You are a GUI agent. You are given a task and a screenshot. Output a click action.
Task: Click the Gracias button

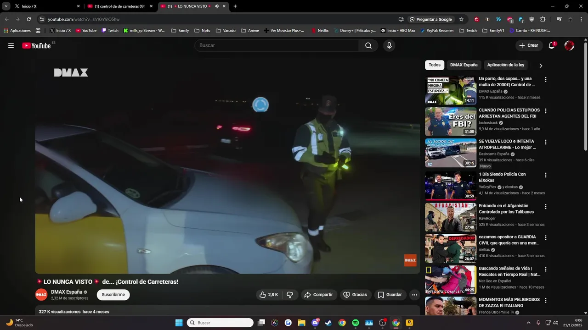(x=356, y=295)
